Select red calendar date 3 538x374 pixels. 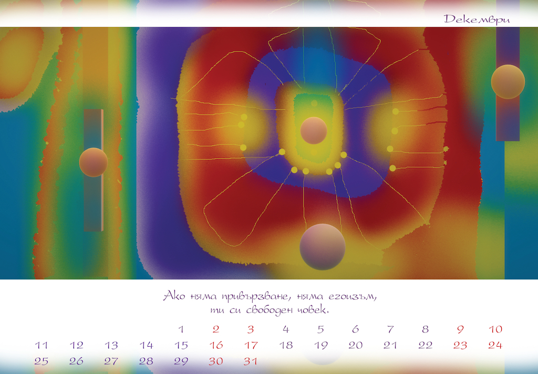251,329
